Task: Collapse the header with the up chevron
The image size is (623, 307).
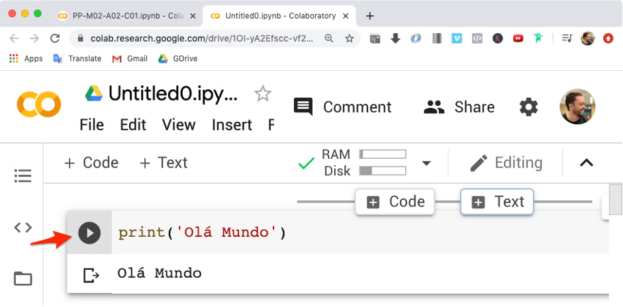Action: [587, 163]
